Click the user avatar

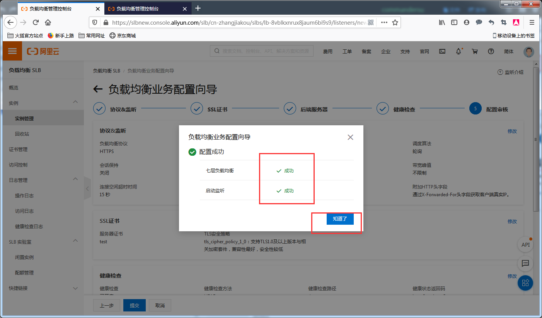point(528,52)
